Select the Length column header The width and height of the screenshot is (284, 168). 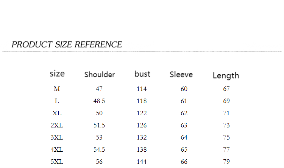pyautogui.click(x=226, y=75)
